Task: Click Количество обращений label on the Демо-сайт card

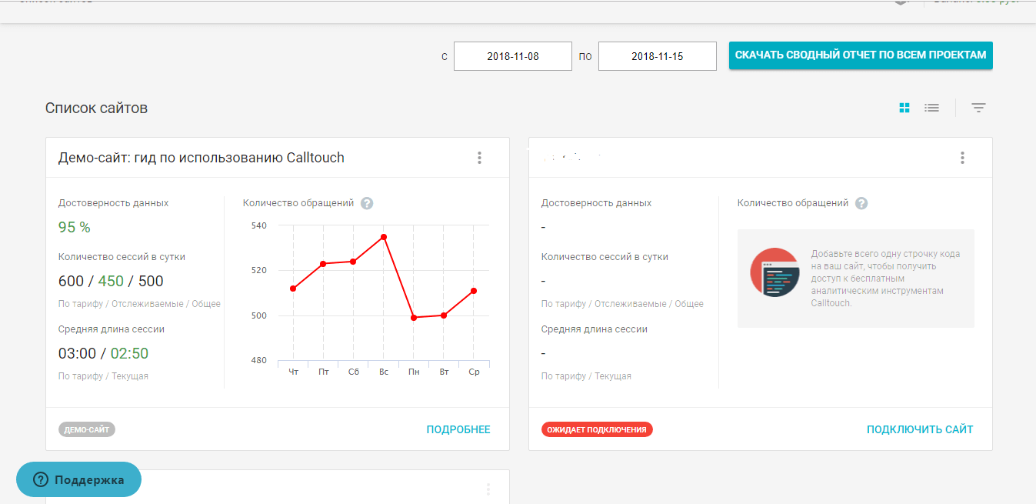Action: point(298,203)
